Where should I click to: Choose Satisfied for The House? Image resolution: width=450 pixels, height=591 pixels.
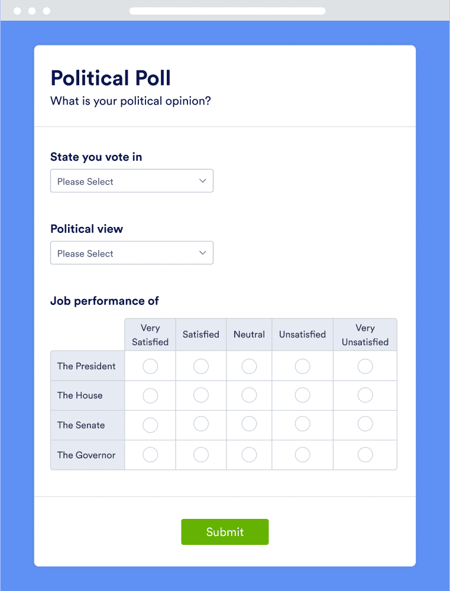[200, 395]
